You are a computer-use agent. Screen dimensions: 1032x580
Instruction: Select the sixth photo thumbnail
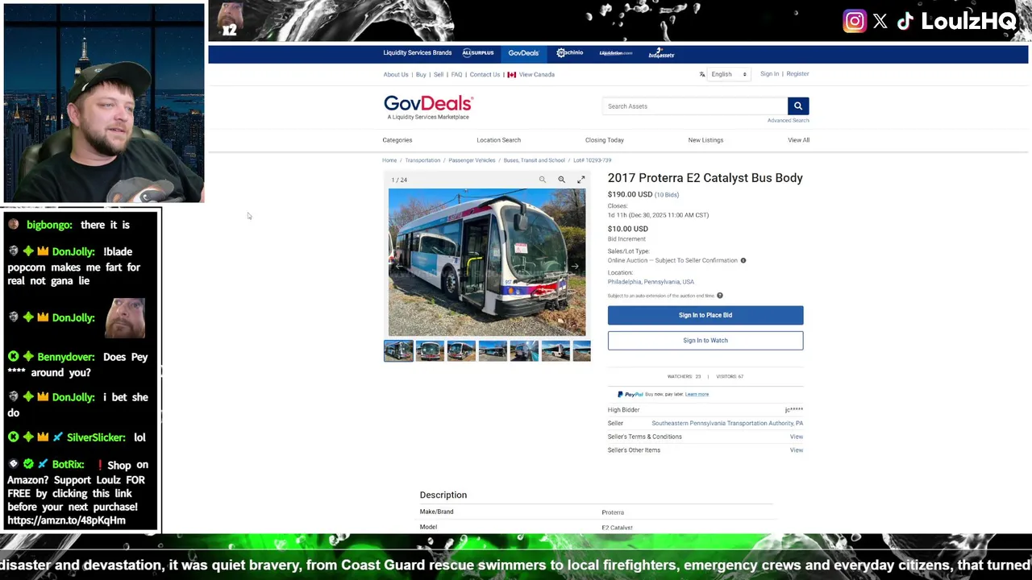click(556, 350)
